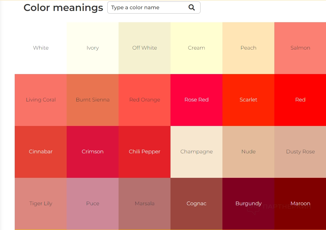Screen dimensions: 326x230
Task: Choose the Peach color tile
Action: (x=248, y=48)
